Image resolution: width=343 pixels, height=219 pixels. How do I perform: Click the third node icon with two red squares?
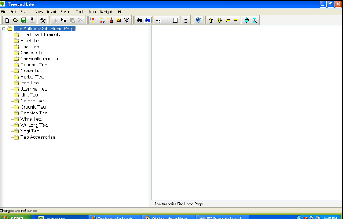click(x=110, y=20)
